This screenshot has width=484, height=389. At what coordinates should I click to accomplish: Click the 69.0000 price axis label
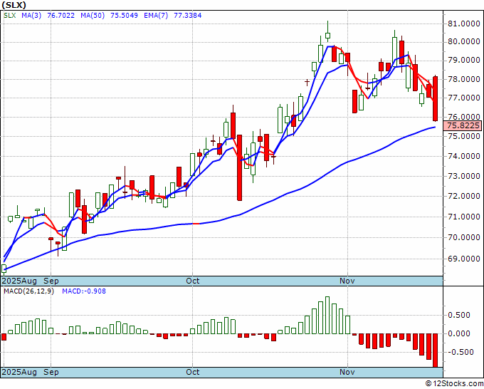click(463, 259)
